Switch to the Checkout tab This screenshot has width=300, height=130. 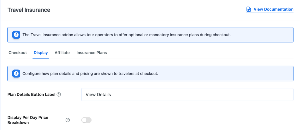pos(18,53)
